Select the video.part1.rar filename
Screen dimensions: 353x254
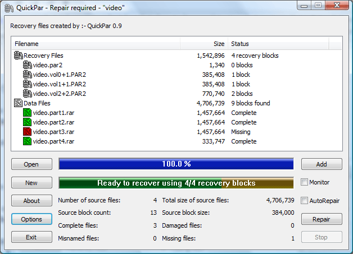(x=53, y=113)
